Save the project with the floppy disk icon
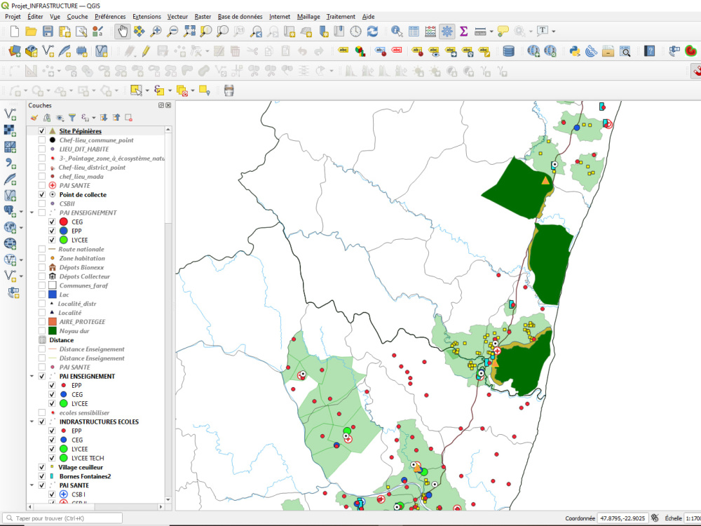 coord(48,32)
